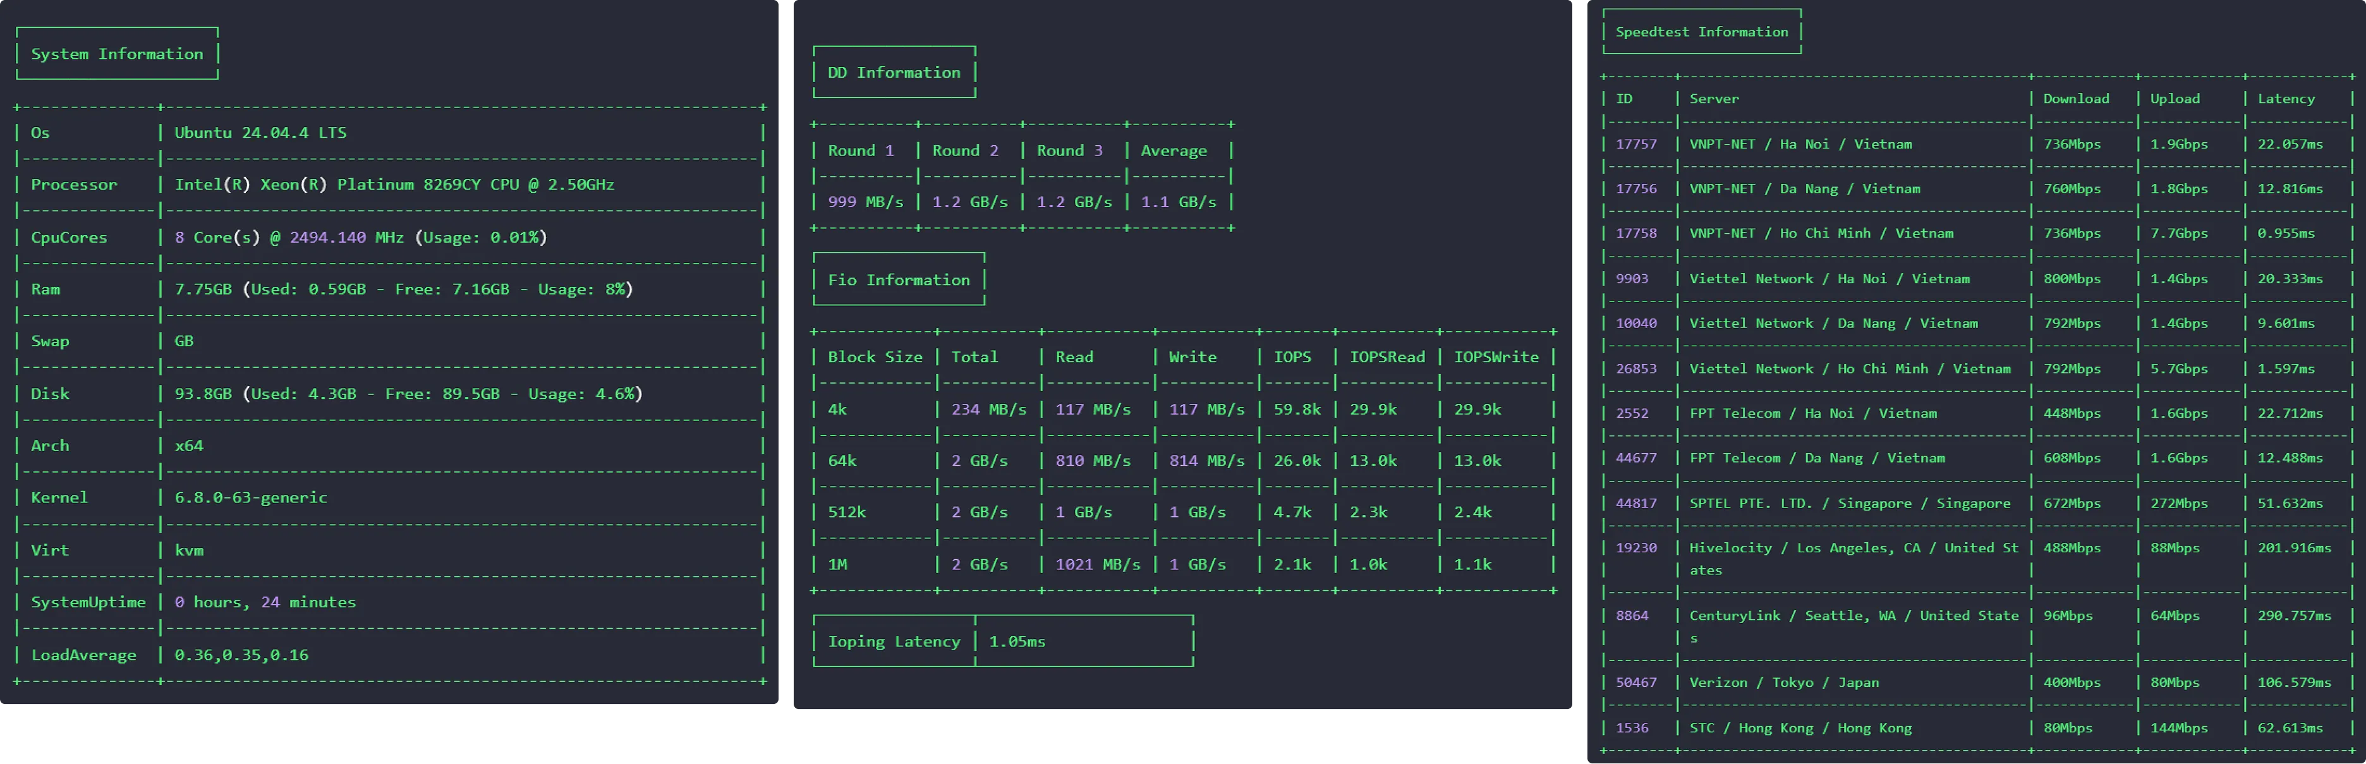Select the Speedtest Information heading

tap(1701, 32)
